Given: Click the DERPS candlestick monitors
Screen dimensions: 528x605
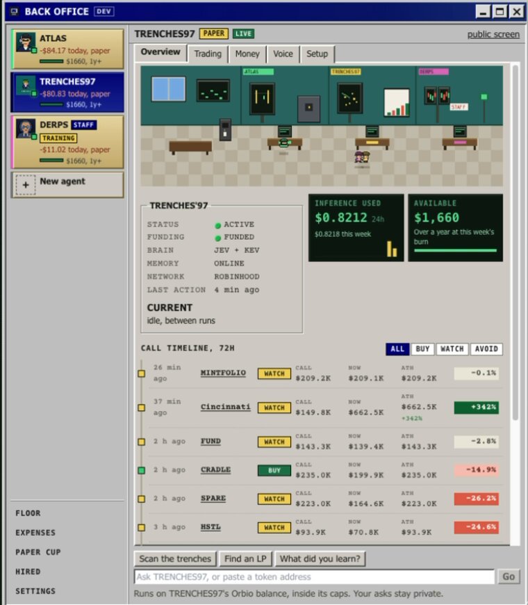Looking at the screenshot, I should click(438, 96).
